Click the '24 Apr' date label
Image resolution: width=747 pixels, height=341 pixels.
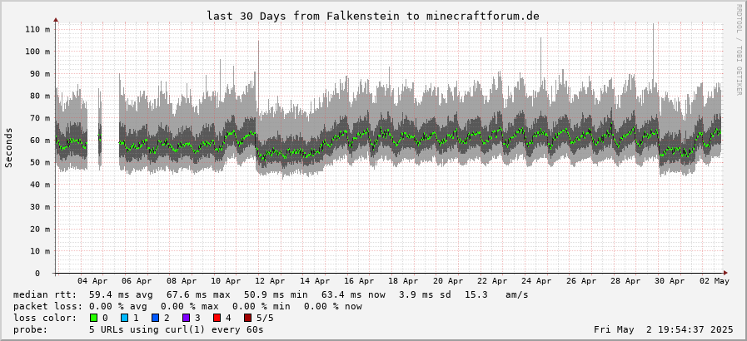[537, 281]
